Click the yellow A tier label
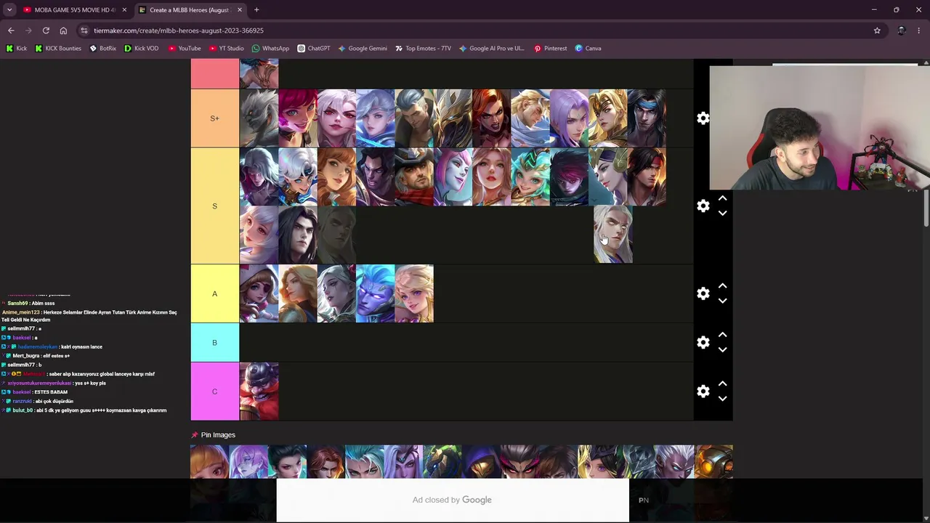 pos(214,293)
